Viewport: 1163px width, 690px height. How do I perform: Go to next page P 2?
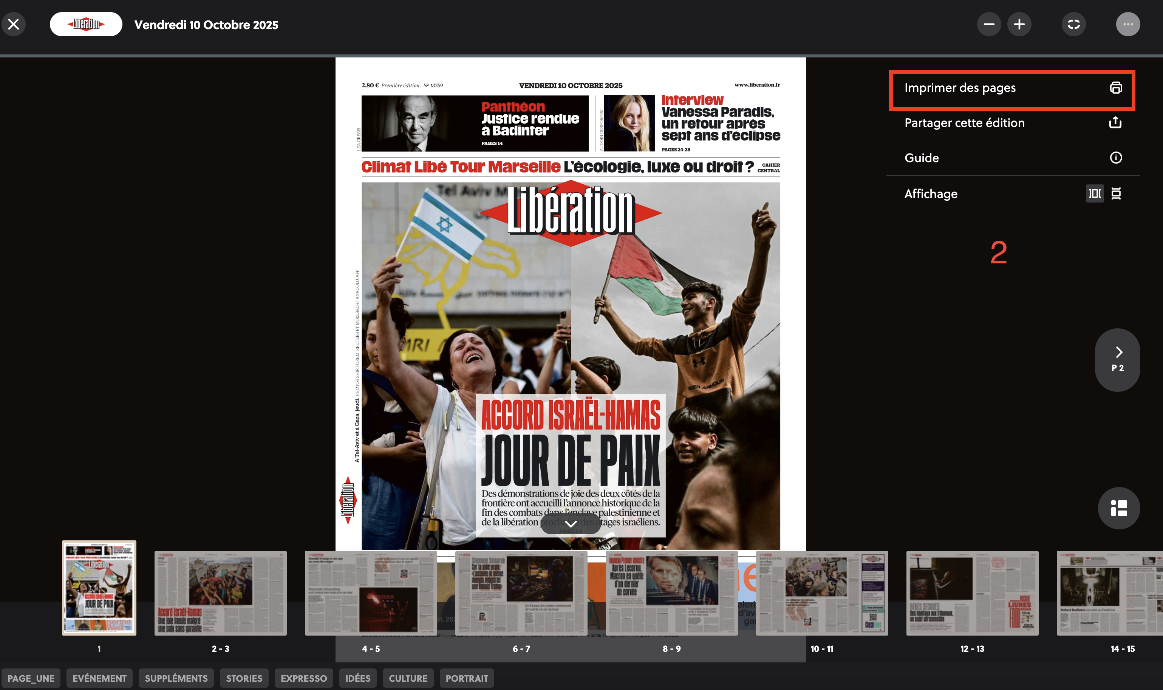[1117, 359]
